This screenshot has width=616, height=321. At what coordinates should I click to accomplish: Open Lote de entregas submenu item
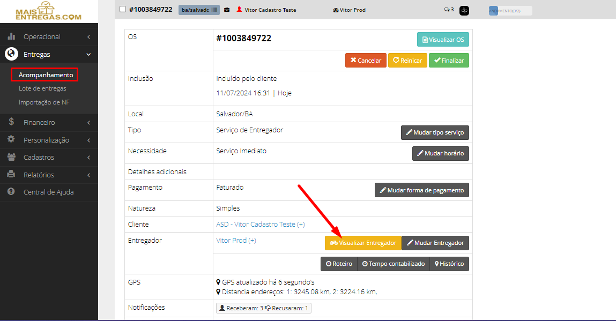(42, 88)
